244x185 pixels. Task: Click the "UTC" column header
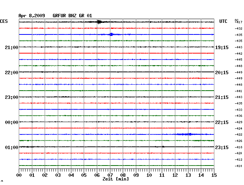(223, 21)
